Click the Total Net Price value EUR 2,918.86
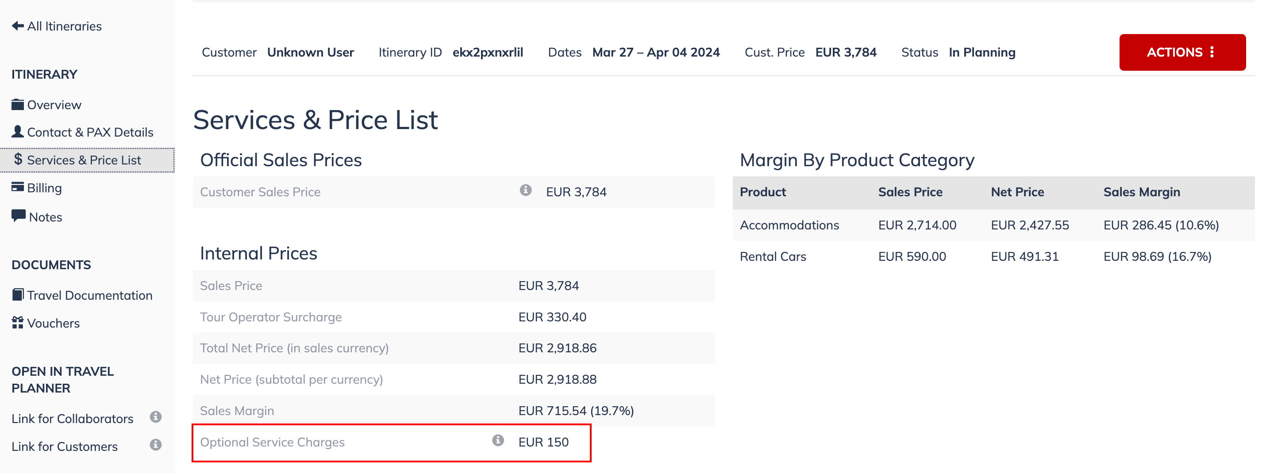Image resolution: width=1270 pixels, height=473 pixels. (x=557, y=348)
